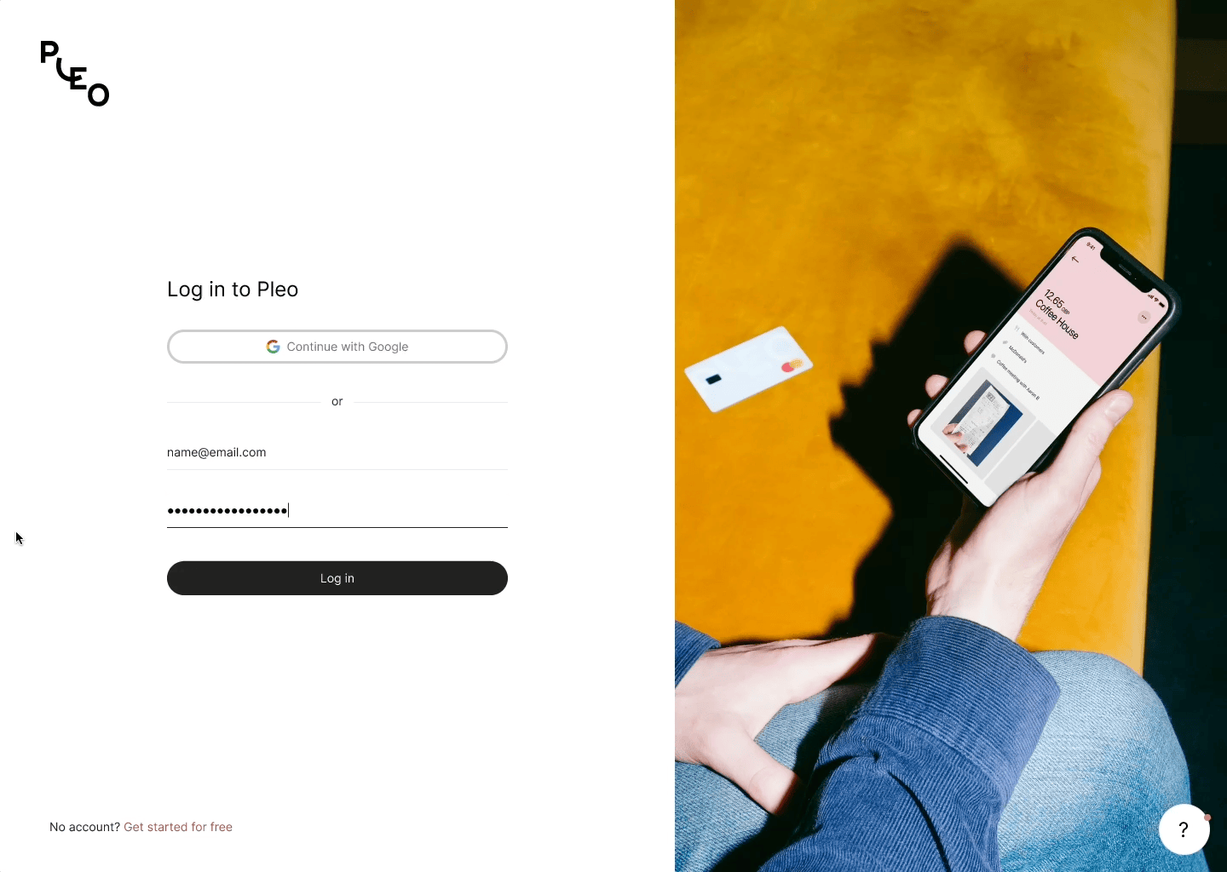Click the back arrow on the phone screen

(1075, 259)
